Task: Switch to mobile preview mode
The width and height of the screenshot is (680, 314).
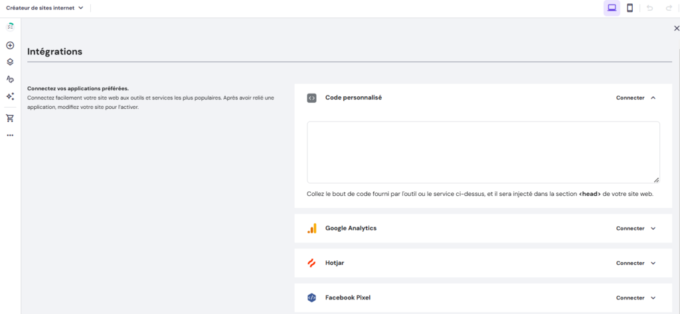Action: (630, 8)
